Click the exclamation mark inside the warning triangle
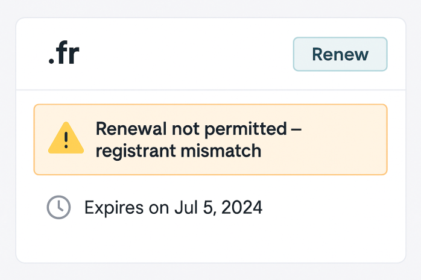 66,140
